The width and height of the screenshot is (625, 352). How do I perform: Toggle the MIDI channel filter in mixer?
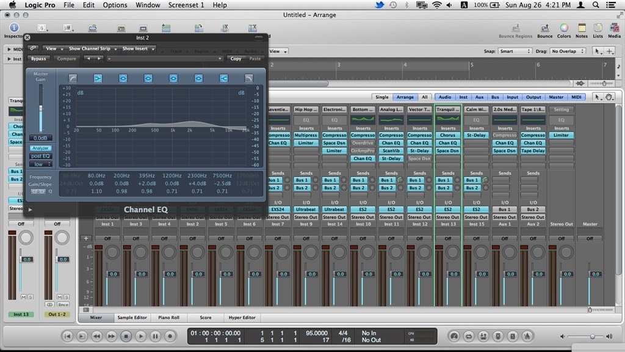(576, 97)
